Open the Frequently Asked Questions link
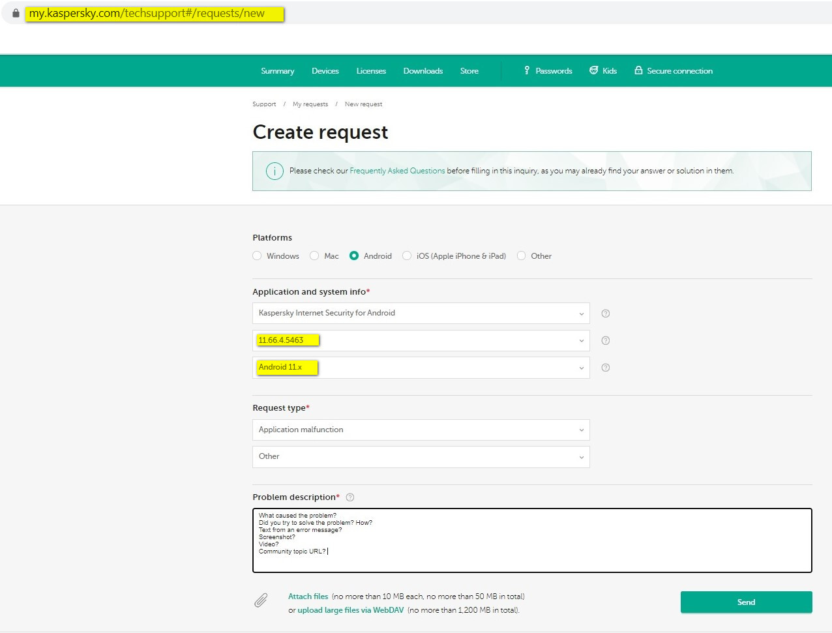The image size is (832, 633). pyautogui.click(x=398, y=171)
